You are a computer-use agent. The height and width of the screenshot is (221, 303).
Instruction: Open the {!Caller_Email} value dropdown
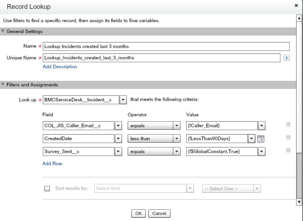pyautogui.click(x=262, y=126)
